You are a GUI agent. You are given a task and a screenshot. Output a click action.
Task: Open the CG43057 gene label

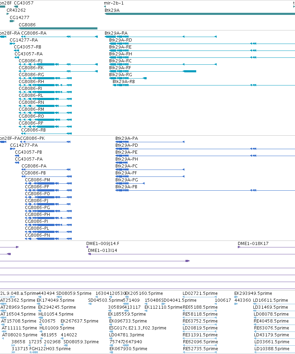[24, 3]
